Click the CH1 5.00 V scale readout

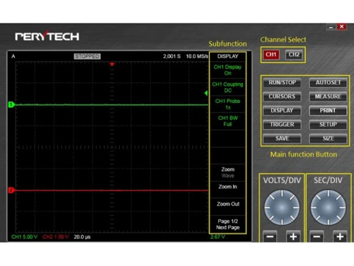click(x=25, y=237)
